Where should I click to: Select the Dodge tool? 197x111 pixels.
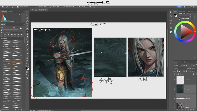point(27,45)
